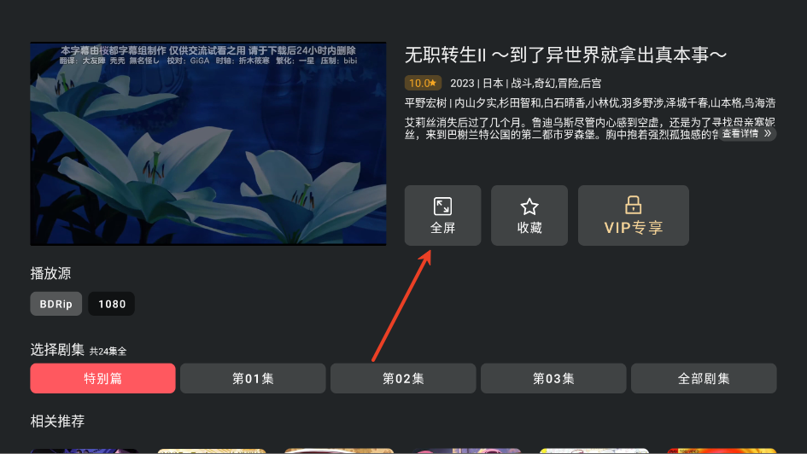
Task: Select the BDRip playback source
Action: click(x=56, y=304)
